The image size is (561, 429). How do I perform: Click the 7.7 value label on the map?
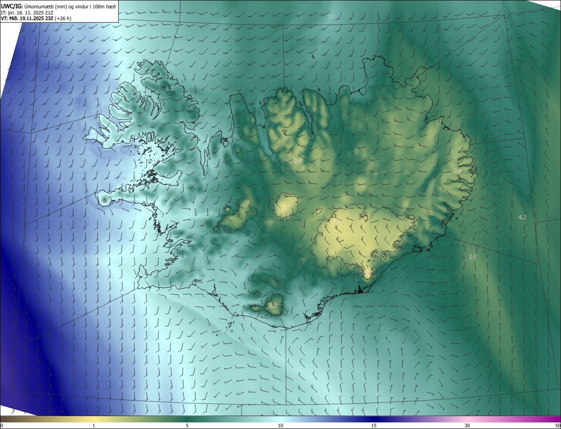tap(331, 17)
